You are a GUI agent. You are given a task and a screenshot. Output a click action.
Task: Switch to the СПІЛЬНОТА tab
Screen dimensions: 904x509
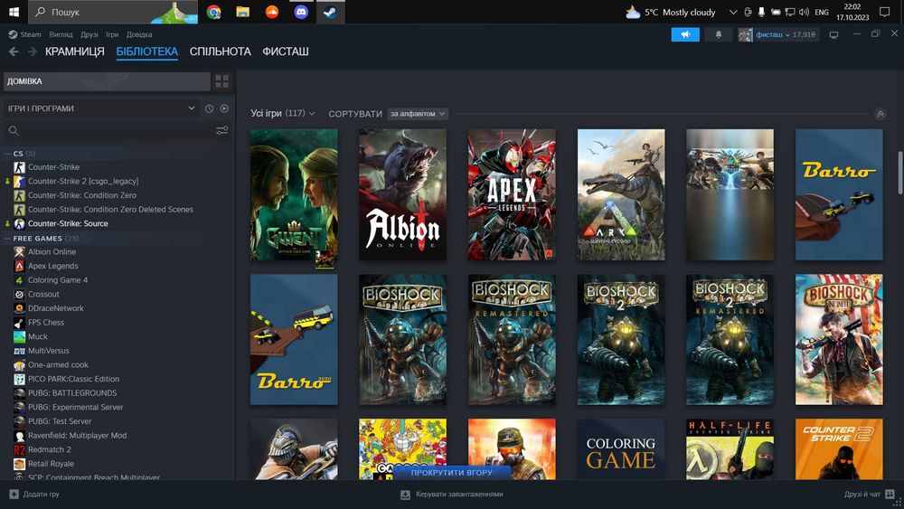(221, 52)
